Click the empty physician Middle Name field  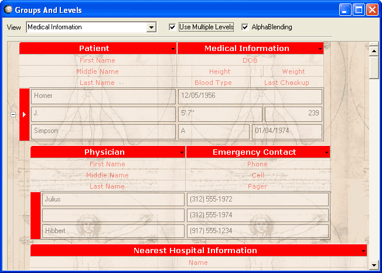pyautogui.click(x=113, y=215)
